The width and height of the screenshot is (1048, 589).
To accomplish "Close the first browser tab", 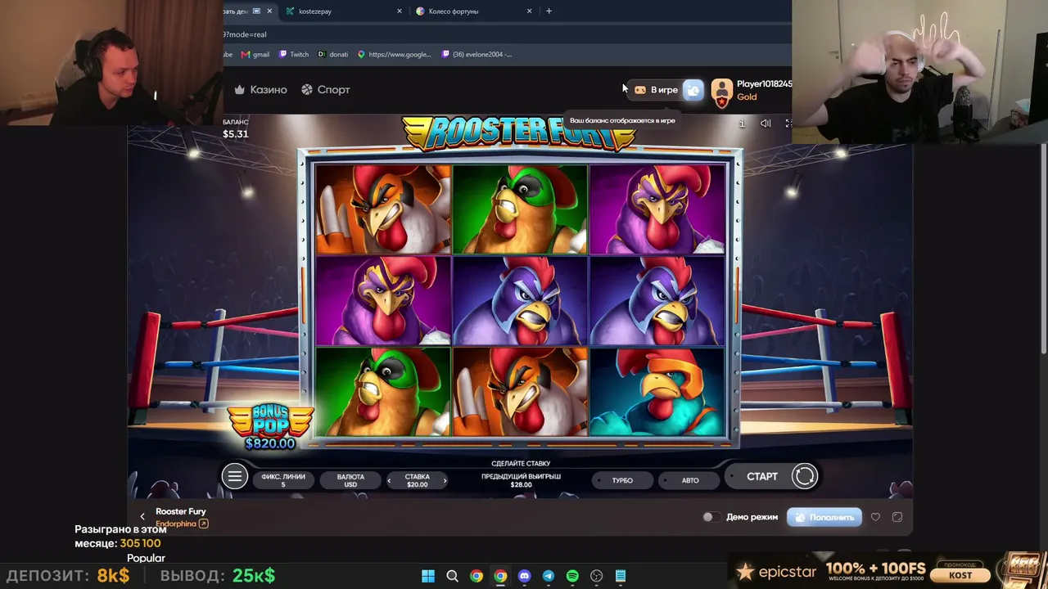I will click(268, 11).
